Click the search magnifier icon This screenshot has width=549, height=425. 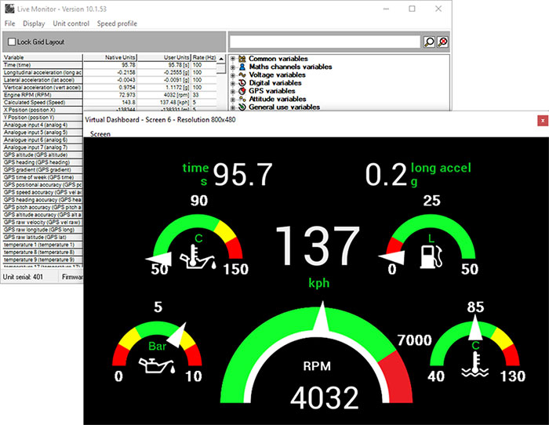pos(429,42)
